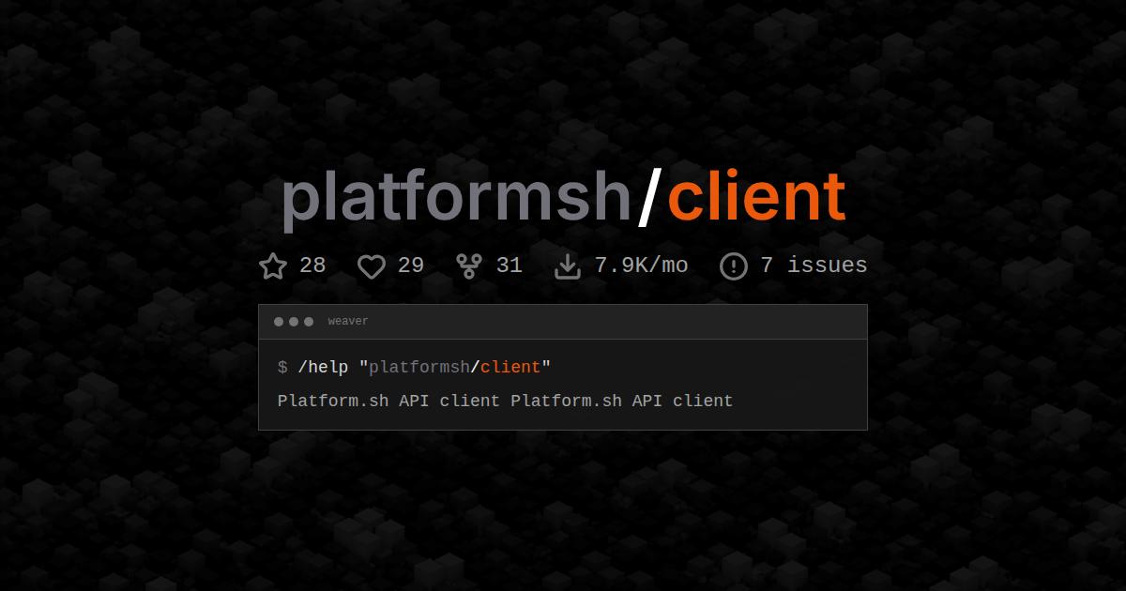Click the '$' prompt symbol
Screen dimensions: 1126x591
[x=282, y=367]
